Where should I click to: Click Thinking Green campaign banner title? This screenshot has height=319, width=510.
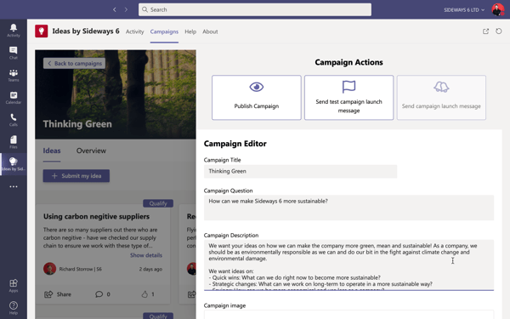77,124
